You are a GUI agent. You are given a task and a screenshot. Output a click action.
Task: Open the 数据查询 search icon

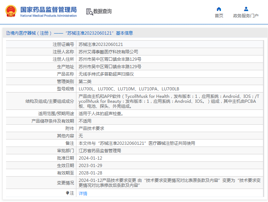[89, 12]
